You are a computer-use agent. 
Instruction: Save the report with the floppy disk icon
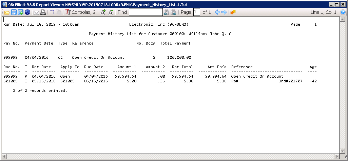point(14,12)
